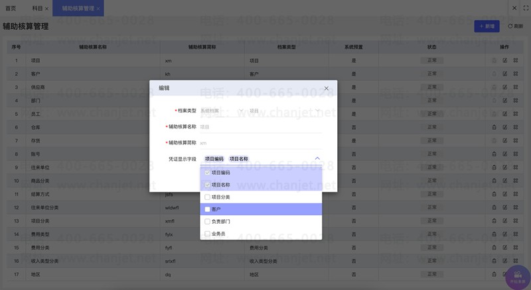Edit the 客户 row 2 entry
The width and height of the screenshot is (531, 290).
pyautogui.click(x=505, y=73)
